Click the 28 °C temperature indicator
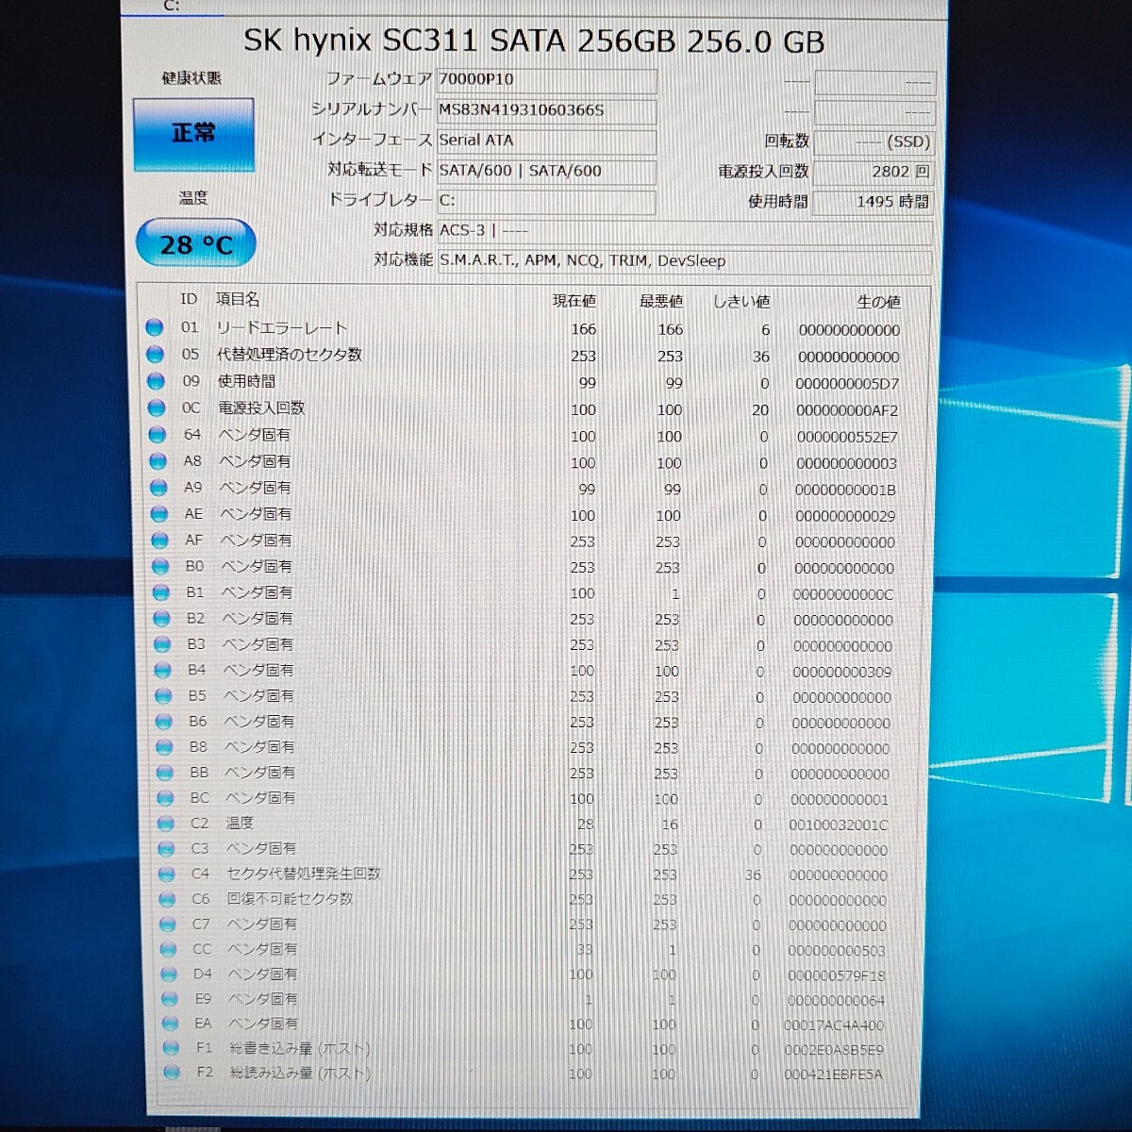Screen dimensions: 1132x1132 pyautogui.click(x=195, y=244)
